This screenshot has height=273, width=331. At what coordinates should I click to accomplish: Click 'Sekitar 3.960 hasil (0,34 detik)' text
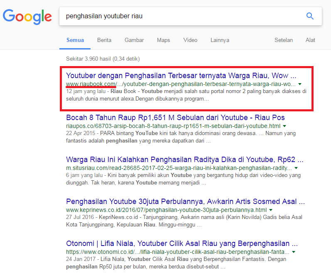pos(103,59)
